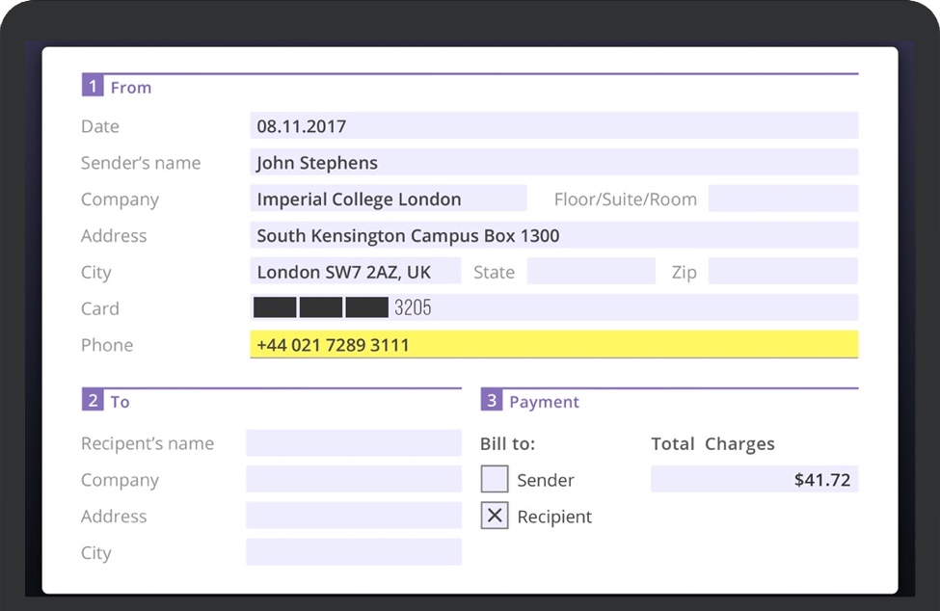Click the Date field showing 08.11.2017
The image size is (940, 611).
coord(553,125)
